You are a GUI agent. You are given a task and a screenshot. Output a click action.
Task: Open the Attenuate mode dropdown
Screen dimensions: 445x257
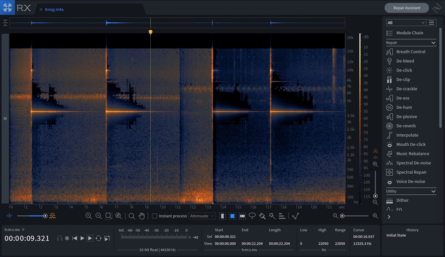(x=202, y=216)
